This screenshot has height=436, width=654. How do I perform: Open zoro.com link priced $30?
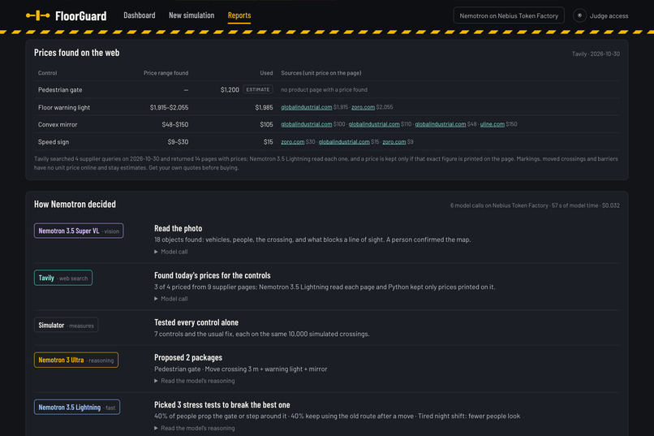[292, 142]
